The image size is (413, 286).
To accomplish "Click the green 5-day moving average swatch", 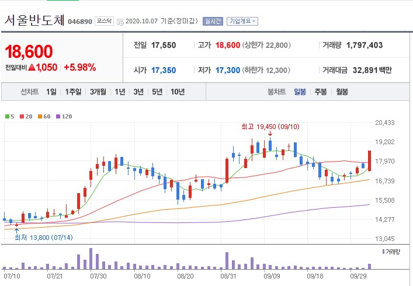I will click(x=8, y=117).
